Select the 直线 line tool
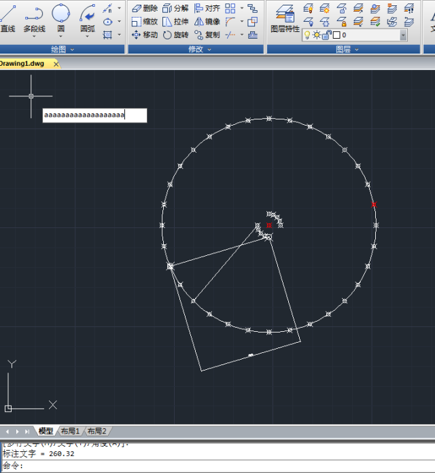Viewport: 435px width, 473px height. pos(7,19)
